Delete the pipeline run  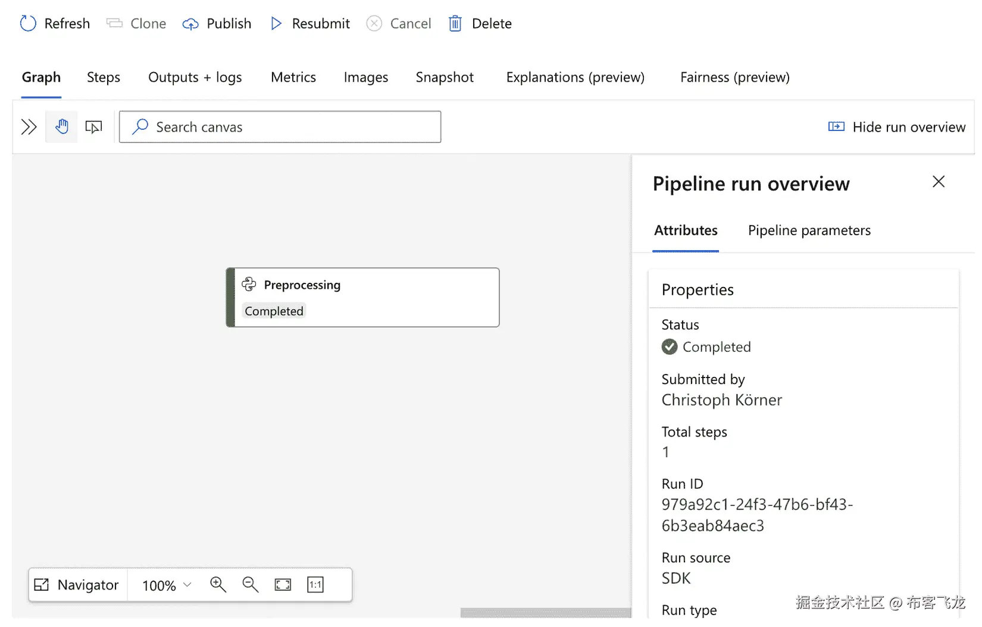coord(479,23)
